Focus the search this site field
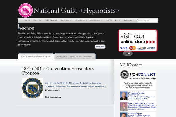Viewport: 176px width, 117px height. point(147,20)
